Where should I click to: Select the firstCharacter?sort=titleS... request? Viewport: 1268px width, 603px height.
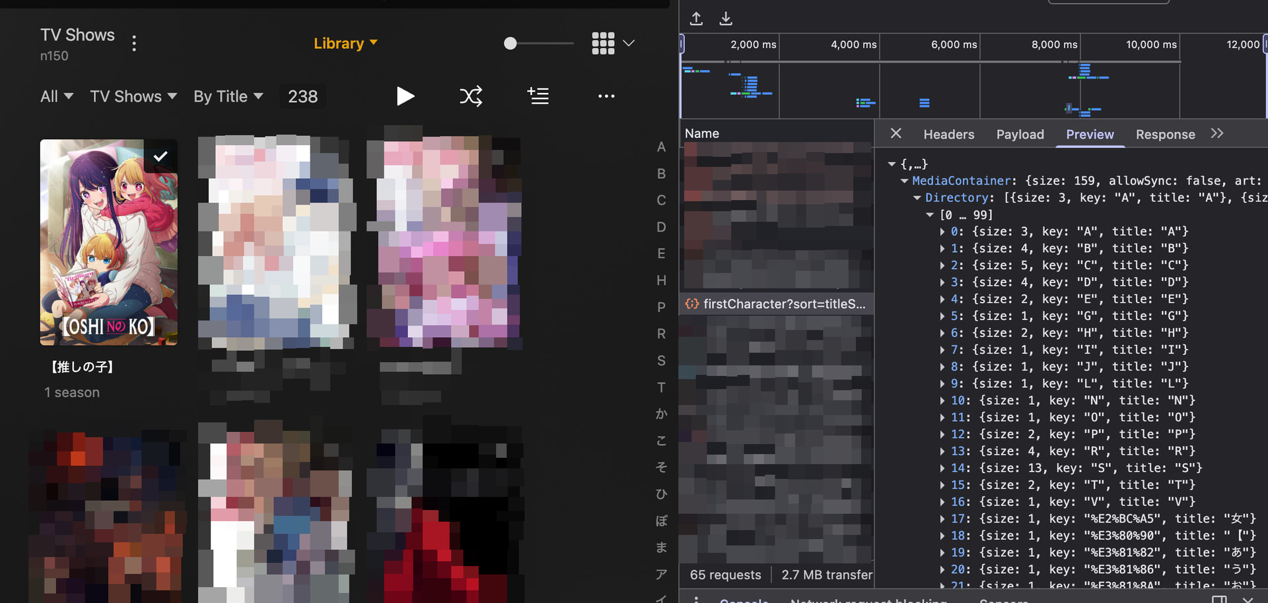click(x=776, y=303)
